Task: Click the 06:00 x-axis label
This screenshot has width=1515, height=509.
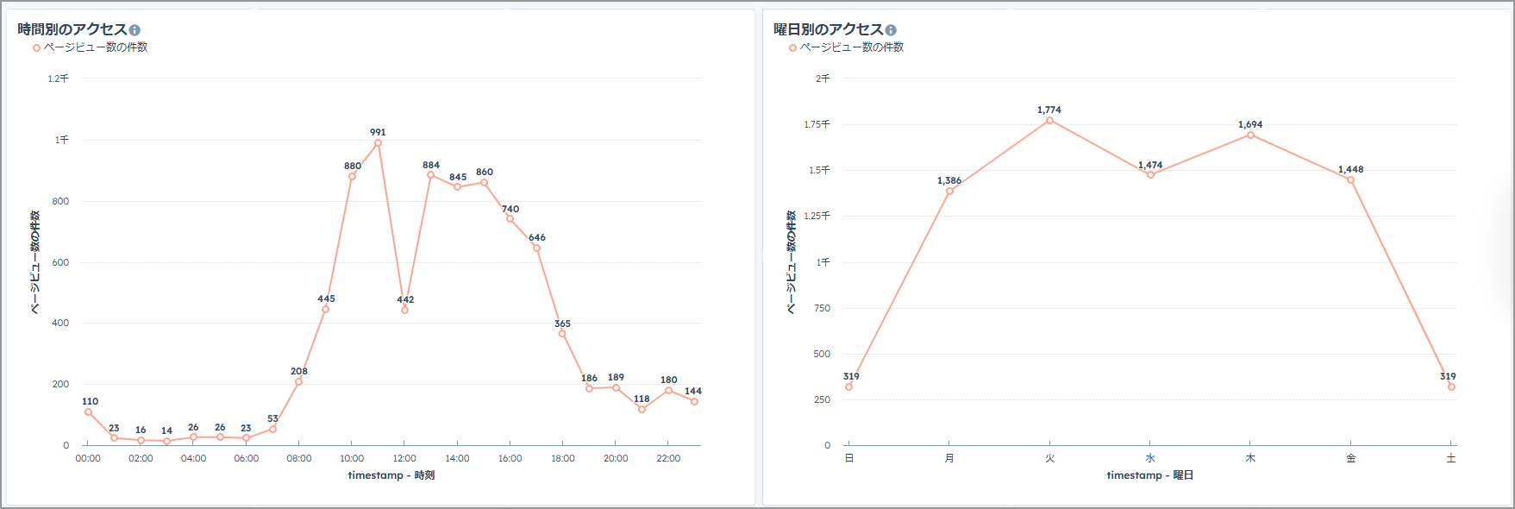Action: 247,459
